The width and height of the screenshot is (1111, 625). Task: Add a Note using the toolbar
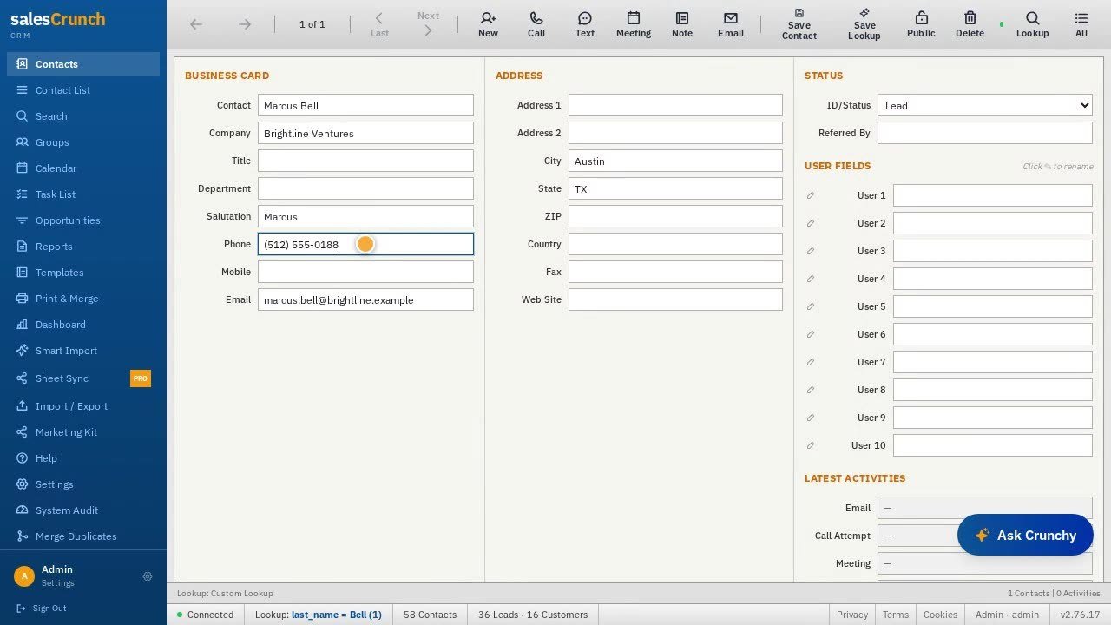(x=682, y=24)
